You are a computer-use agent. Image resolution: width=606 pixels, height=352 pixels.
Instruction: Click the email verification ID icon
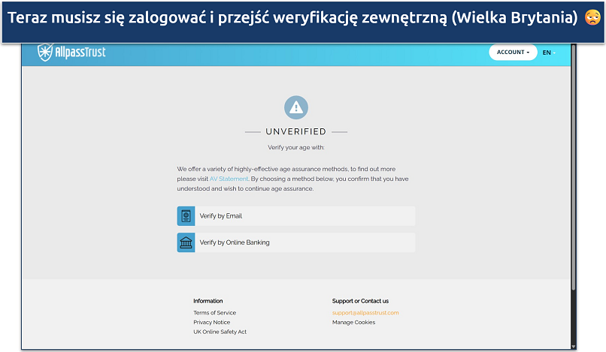point(186,216)
